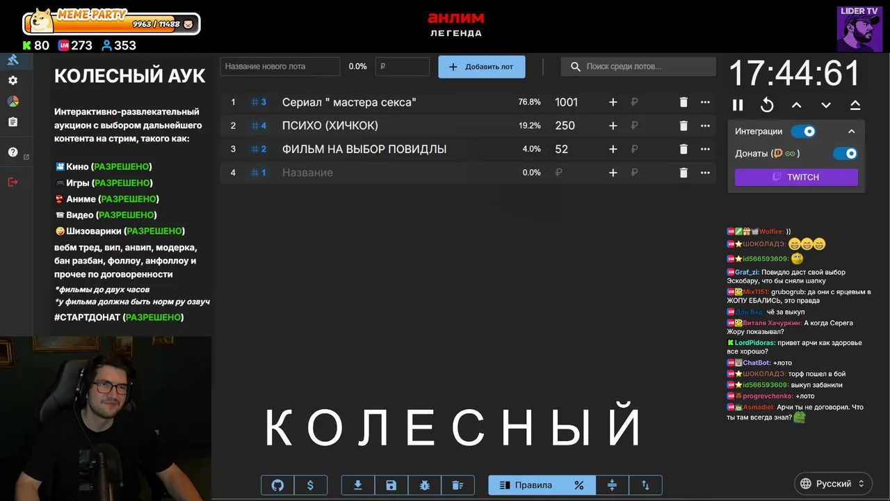Toggle the Донаты switch
The height and width of the screenshot is (501, 890).
click(845, 153)
